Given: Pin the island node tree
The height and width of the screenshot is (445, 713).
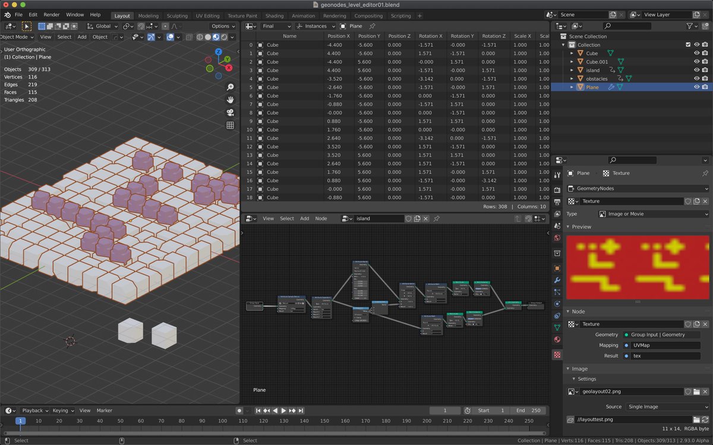Looking at the screenshot, I should pyautogui.click(x=436, y=218).
